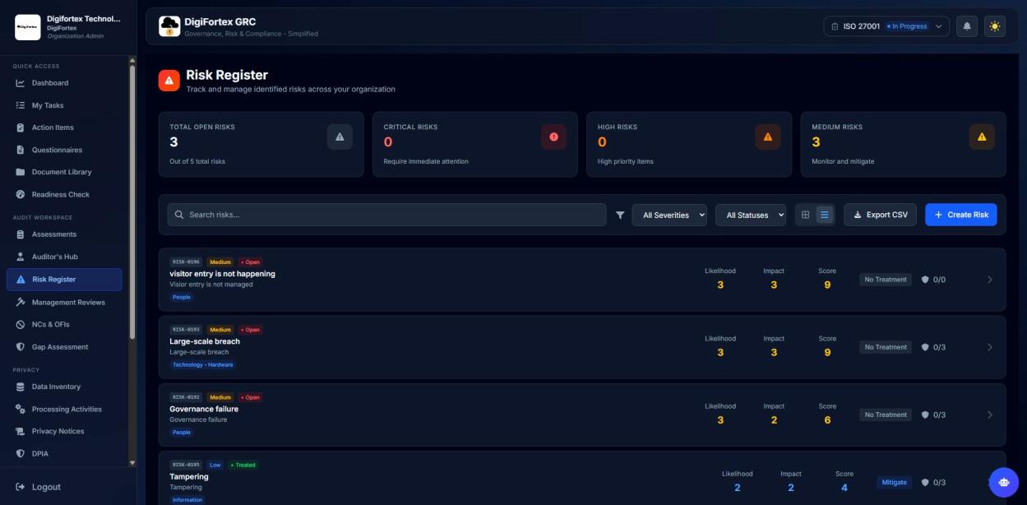1027x505 pixels.
Task: Click the Risk Register red header icon
Action: point(169,80)
